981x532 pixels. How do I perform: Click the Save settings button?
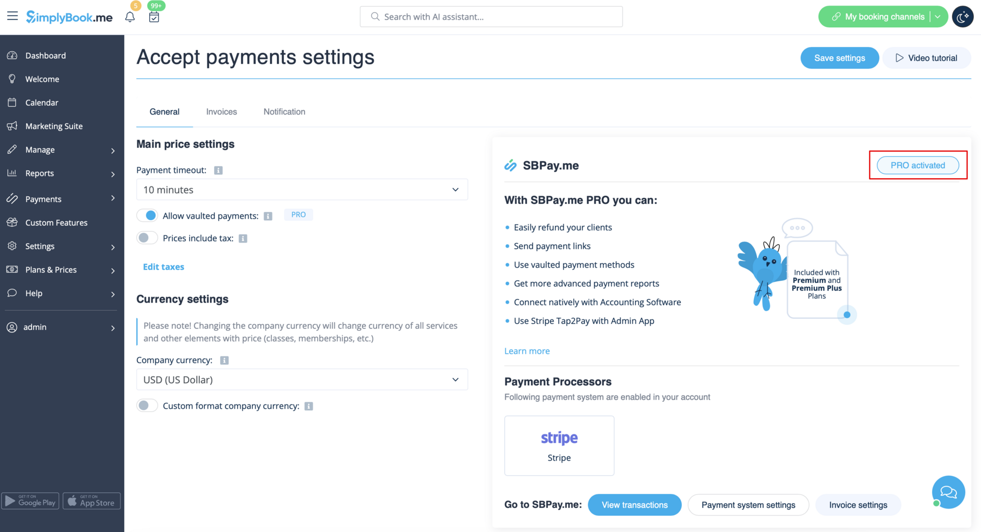tap(839, 58)
